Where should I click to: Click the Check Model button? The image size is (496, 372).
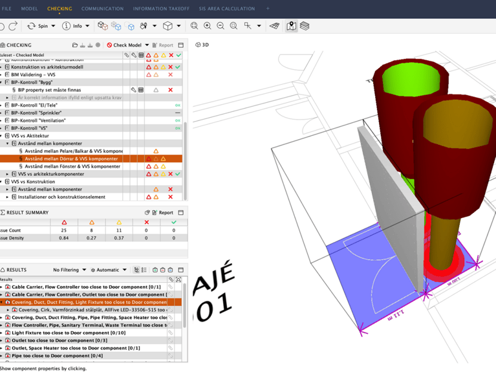127,45
